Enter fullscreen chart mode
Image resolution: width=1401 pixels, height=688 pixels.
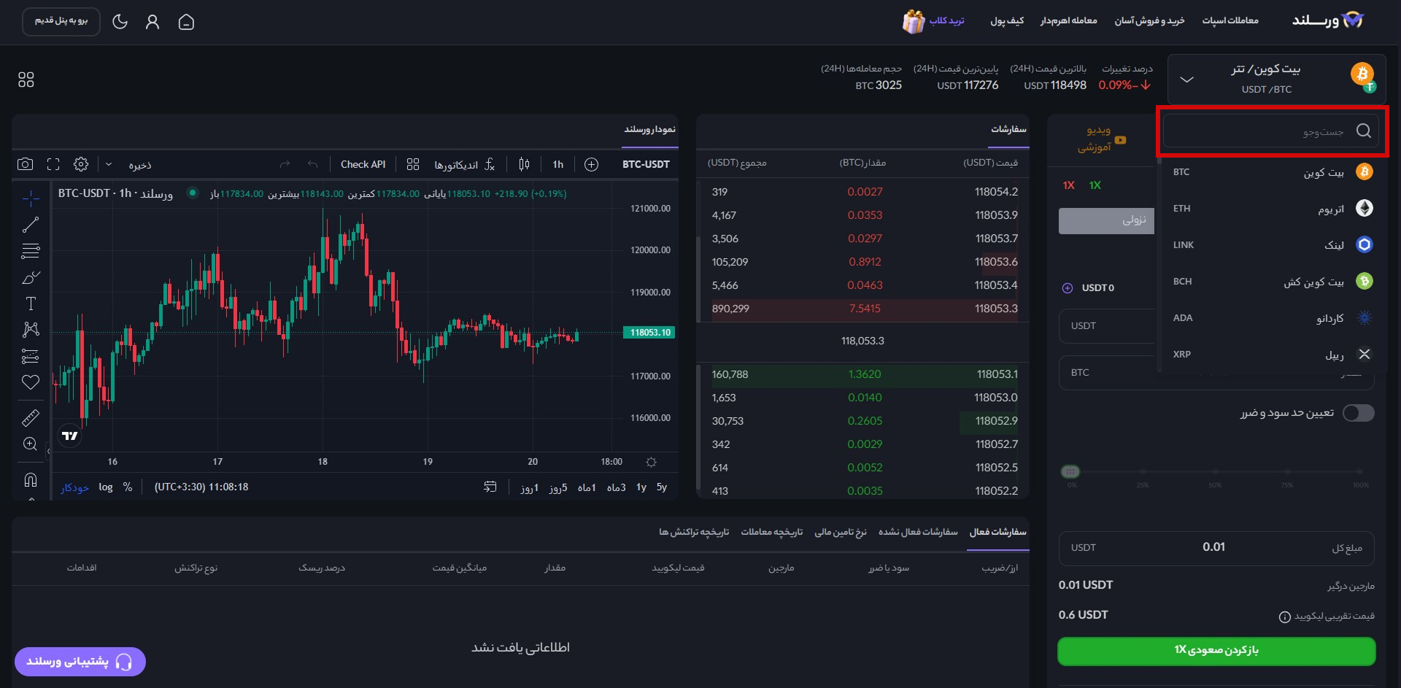coord(53,164)
